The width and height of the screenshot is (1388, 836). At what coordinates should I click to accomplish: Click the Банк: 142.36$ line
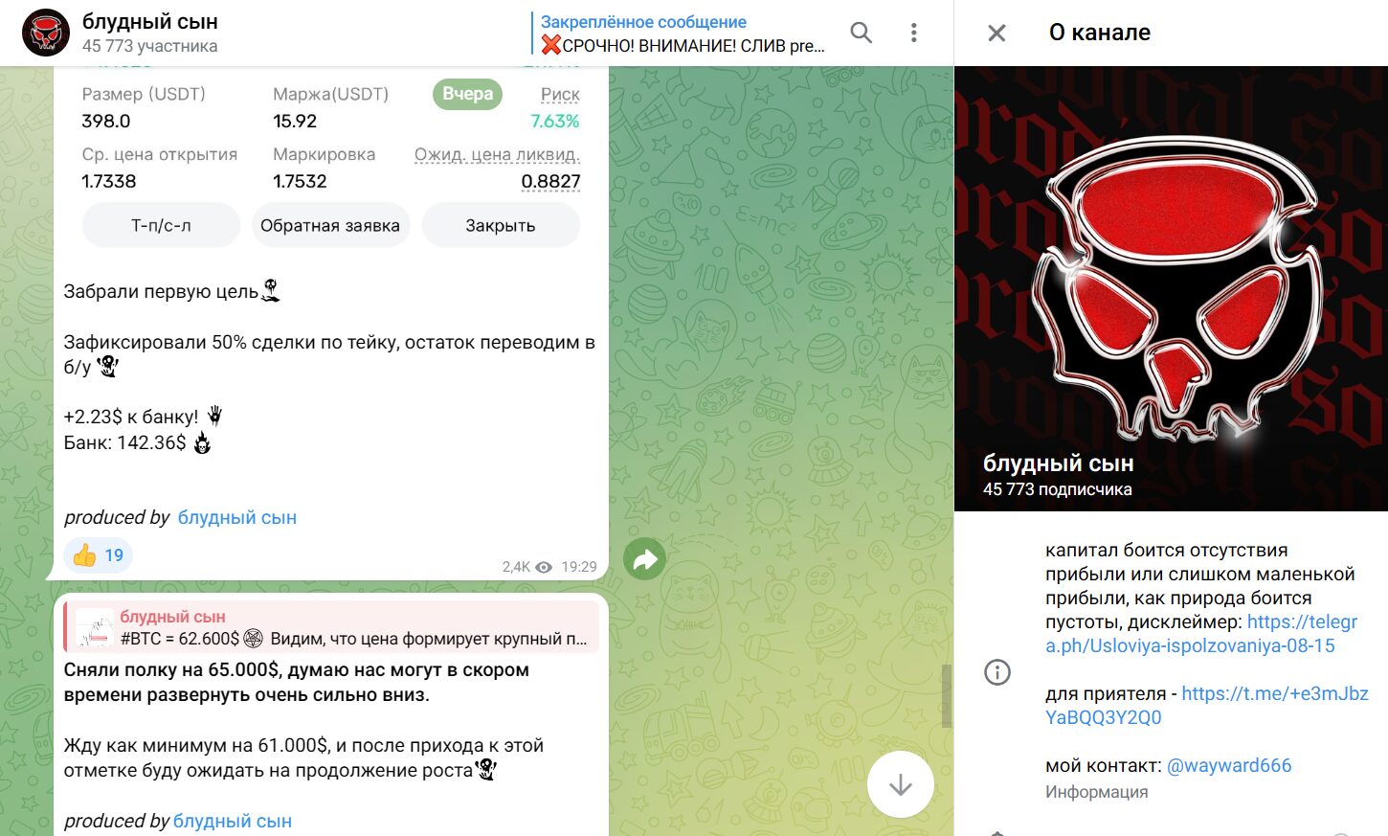[x=137, y=443]
